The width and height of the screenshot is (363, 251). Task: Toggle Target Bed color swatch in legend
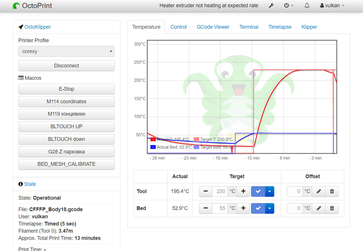[x=196, y=147]
